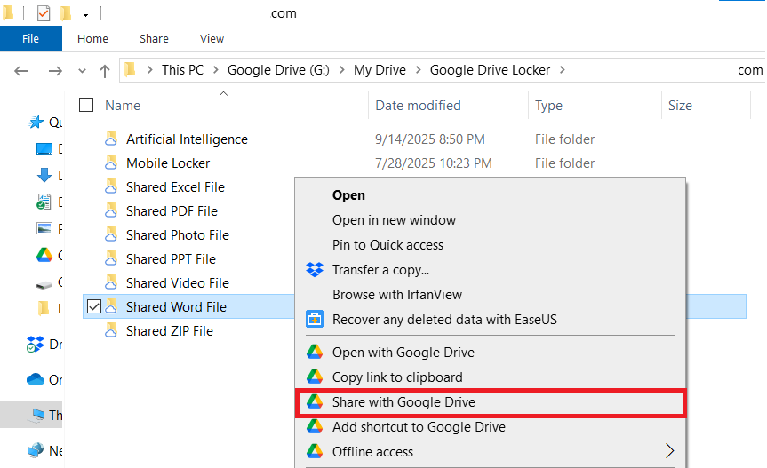
Task: Open the Quick Access Toolbar customize dropdown
Action: (x=86, y=14)
